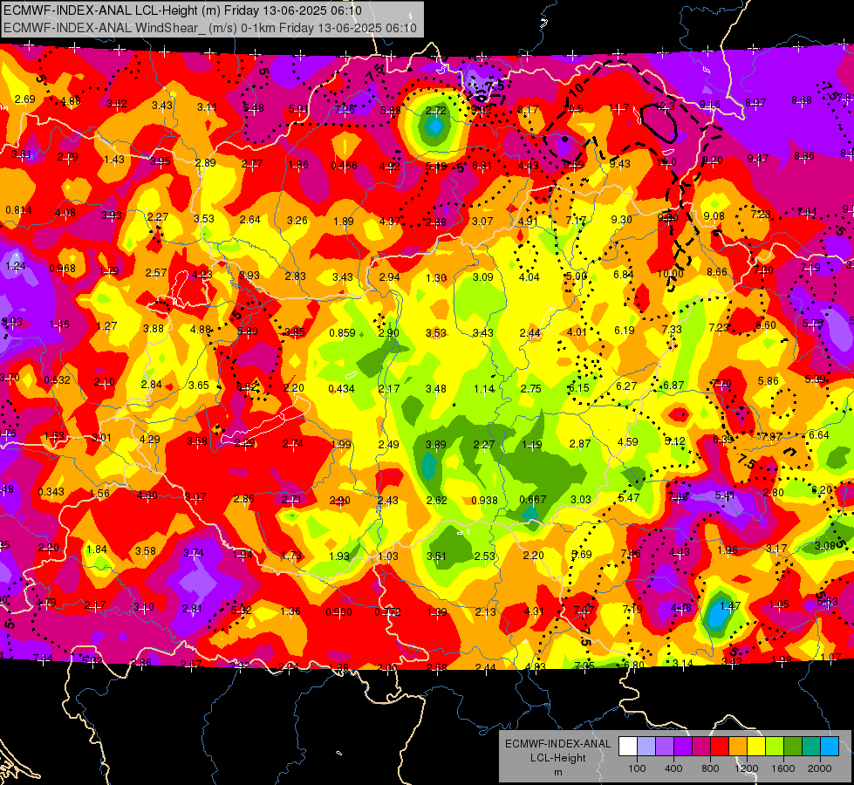Click the wind shear value 3.74

coord(194,552)
